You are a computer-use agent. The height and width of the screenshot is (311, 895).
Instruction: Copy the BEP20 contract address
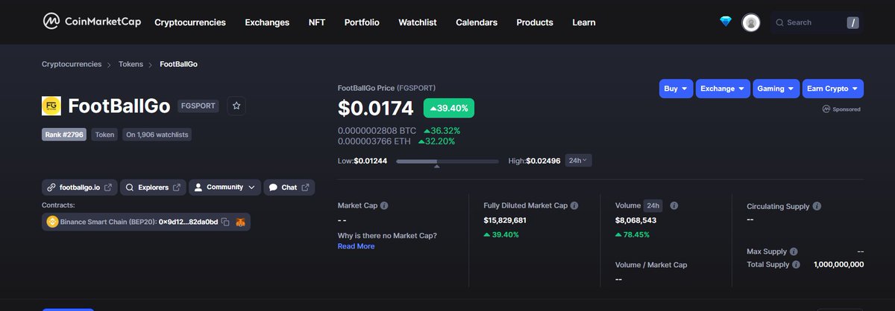(225, 222)
